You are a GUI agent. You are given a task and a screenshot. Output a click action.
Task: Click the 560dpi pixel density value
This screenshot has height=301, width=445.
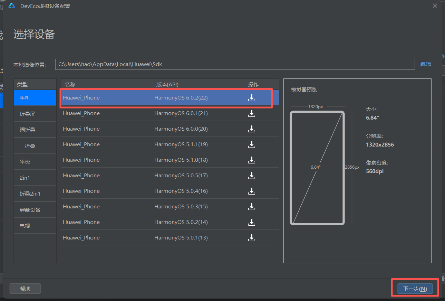(x=375, y=171)
